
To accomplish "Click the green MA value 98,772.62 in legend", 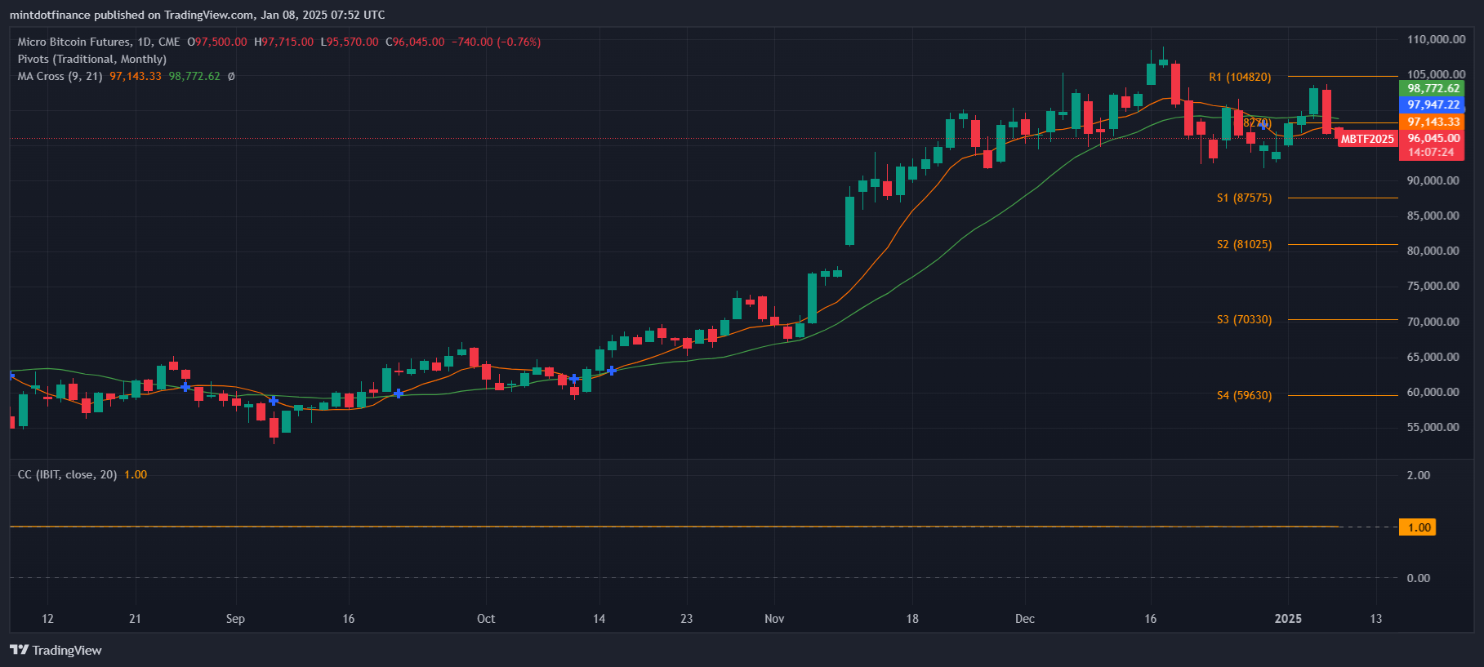I will pos(194,76).
